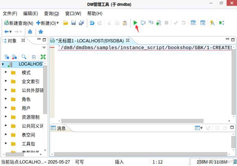Viewport: 237px width, 166px height.
Task: Click the second calendar schedule icon
Action: click(x=203, y=23)
